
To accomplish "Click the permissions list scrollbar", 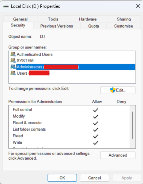I will (133, 125).
